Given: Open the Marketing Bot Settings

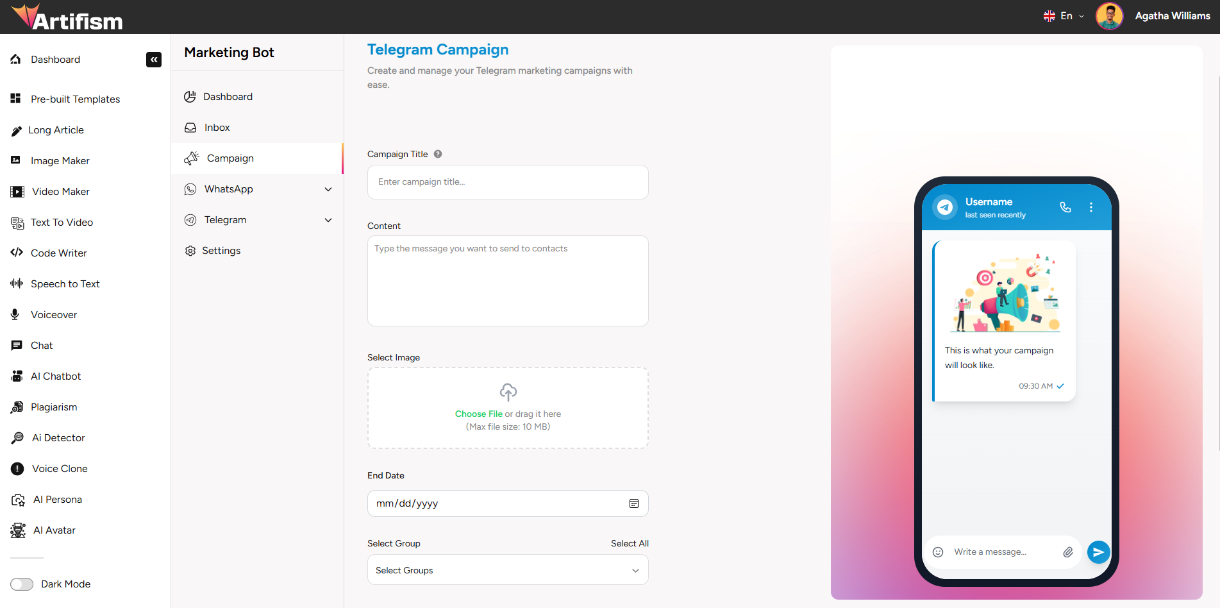Looking at the screenshot, I should point(221,250).
